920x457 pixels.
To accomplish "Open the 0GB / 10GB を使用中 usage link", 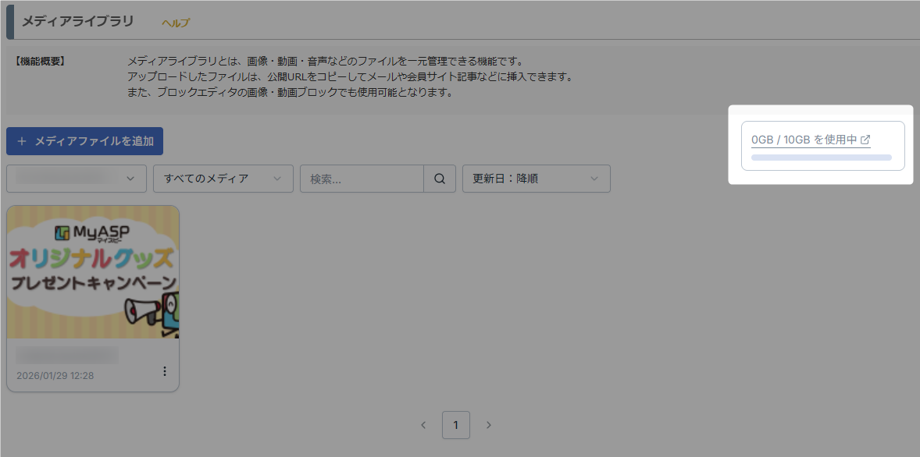I will click(803, 139).
